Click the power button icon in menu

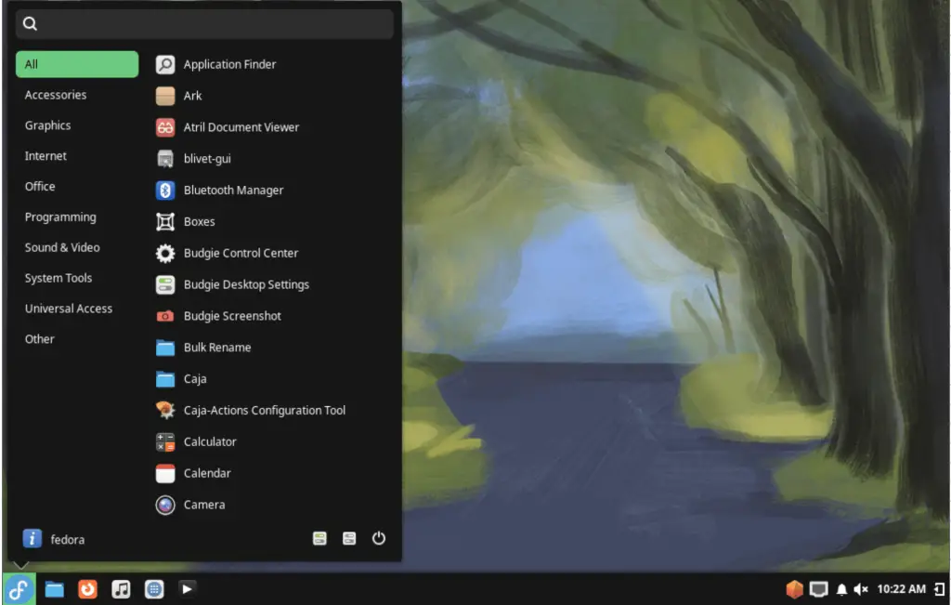coord(379,538)
